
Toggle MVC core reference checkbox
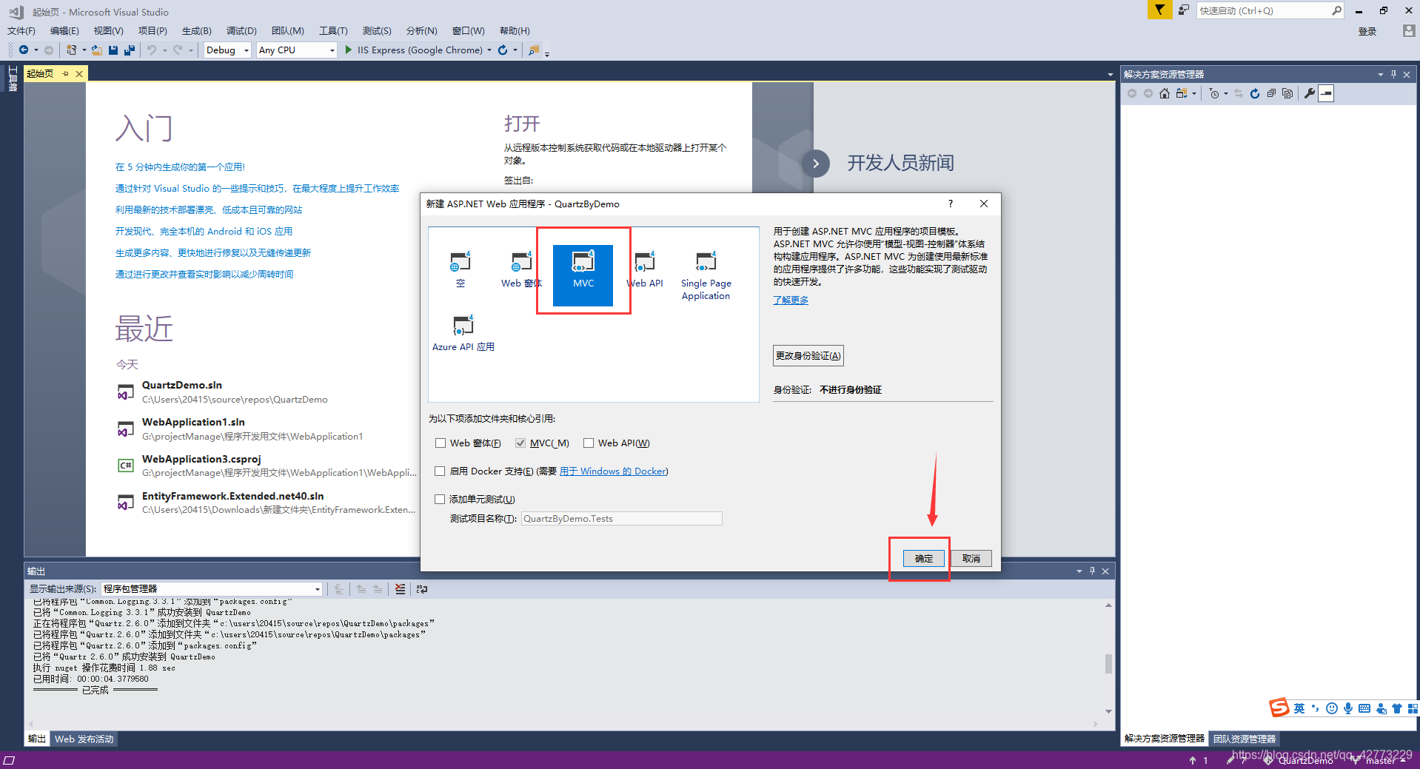pos(520,443)
